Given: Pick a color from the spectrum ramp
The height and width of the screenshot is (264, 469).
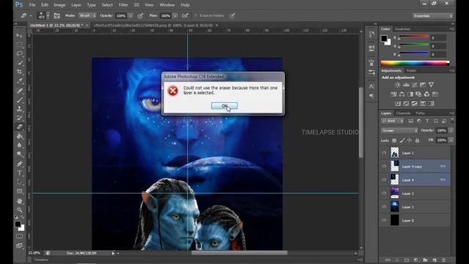Looking at the screenshot, I should click(416, 63).
